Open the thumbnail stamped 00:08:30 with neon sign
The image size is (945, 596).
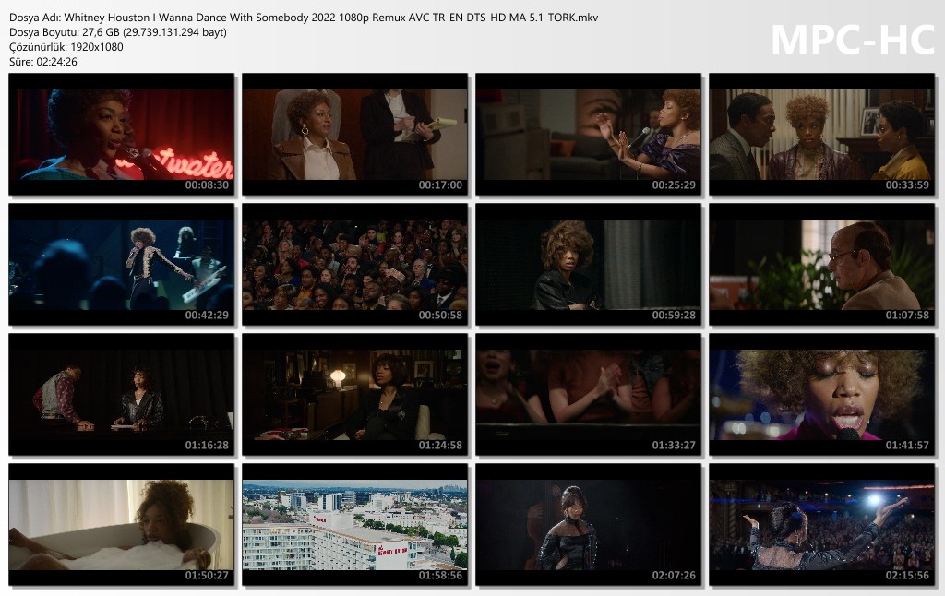point(122,135)
